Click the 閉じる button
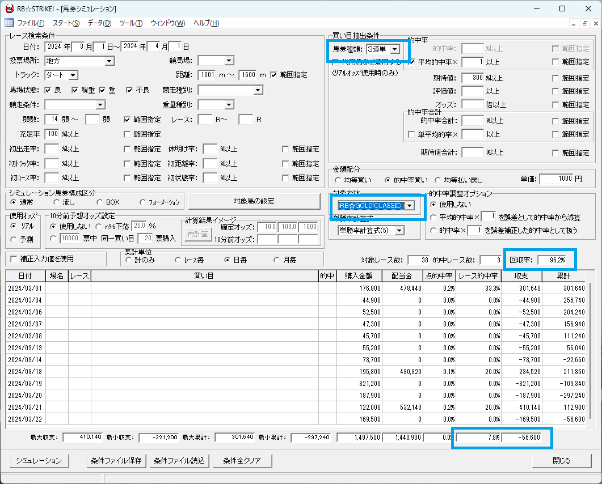The width and height of the screenshot is (602, 484). coord(562,461)
